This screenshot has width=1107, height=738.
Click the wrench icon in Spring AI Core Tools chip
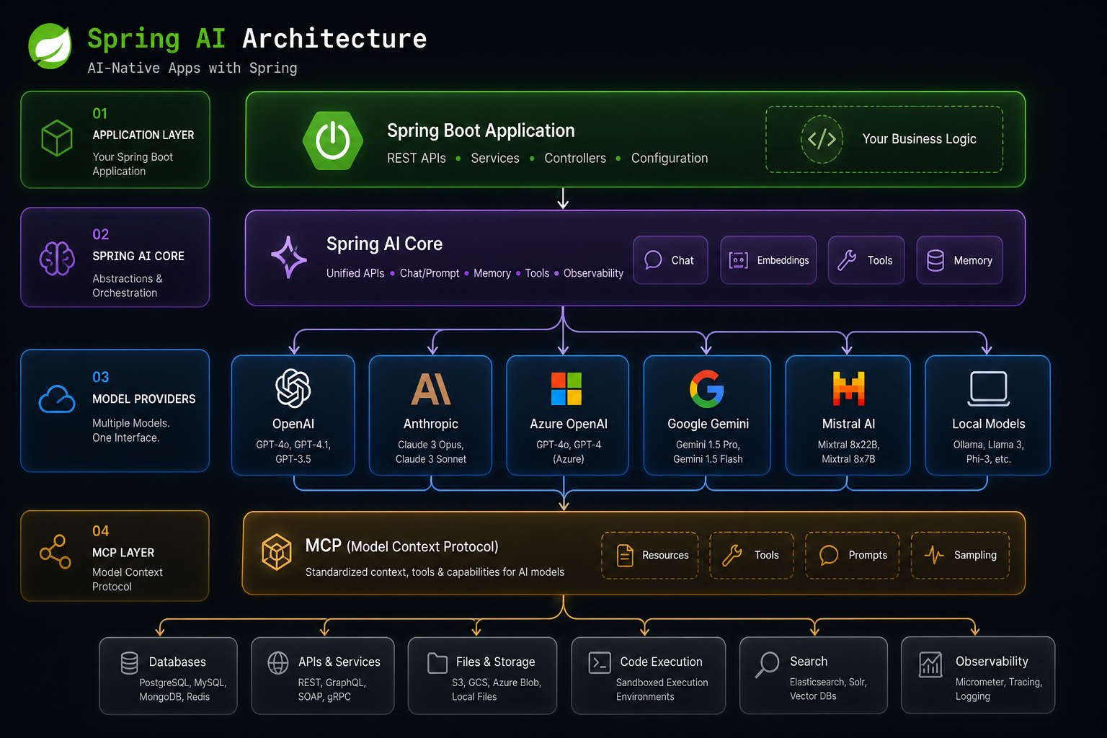[847, 260]
